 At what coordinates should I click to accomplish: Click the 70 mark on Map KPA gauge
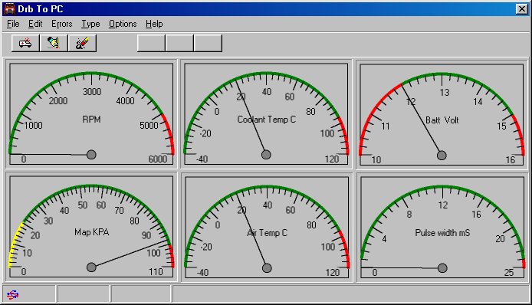tap(119, 210)
